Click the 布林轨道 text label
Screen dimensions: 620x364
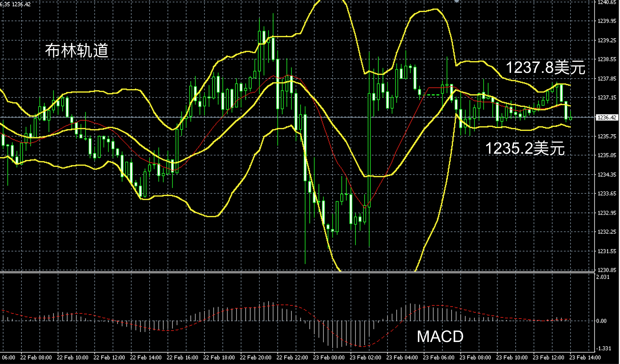pyautogui.click(x=77, y=51)
